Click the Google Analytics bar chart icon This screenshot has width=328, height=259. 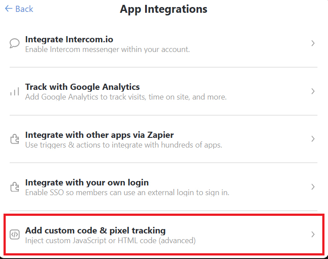[15, 92]
